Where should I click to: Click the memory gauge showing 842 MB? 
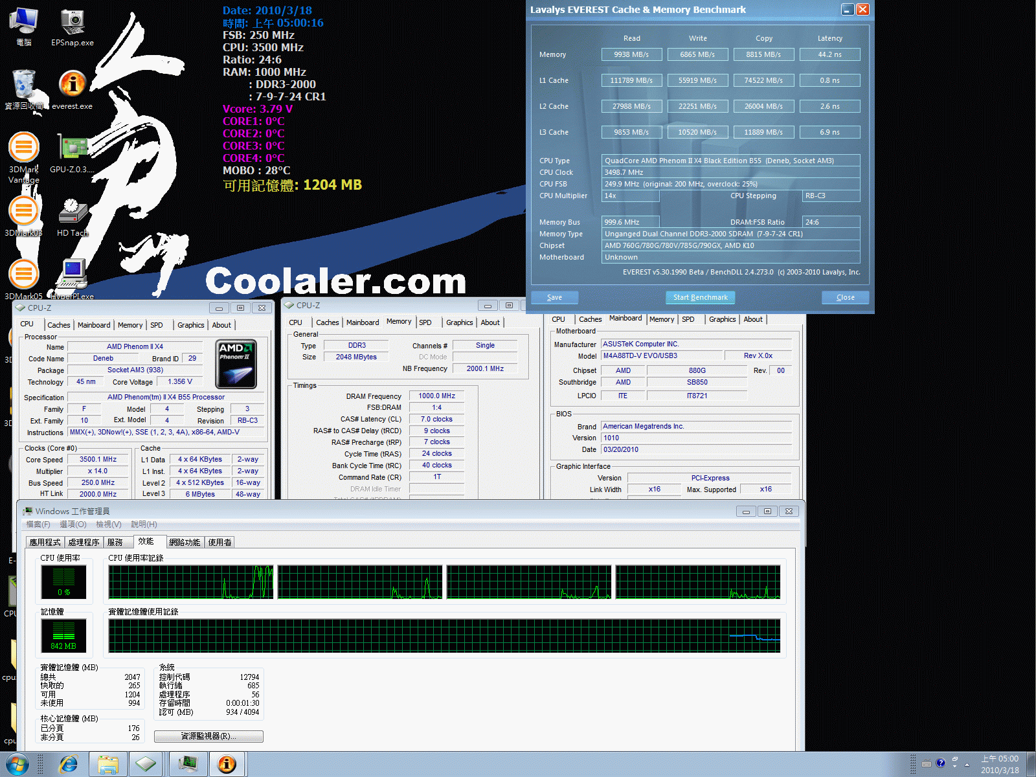click(63, 635)
